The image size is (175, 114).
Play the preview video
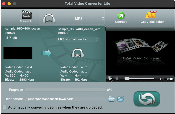(110, 79)
